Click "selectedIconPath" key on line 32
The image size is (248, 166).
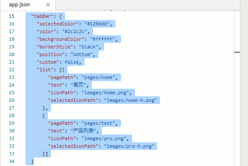73,146
